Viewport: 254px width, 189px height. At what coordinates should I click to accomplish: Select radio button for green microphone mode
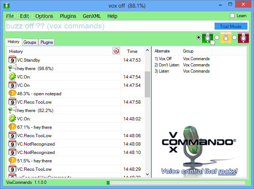[x=198, y=38]
